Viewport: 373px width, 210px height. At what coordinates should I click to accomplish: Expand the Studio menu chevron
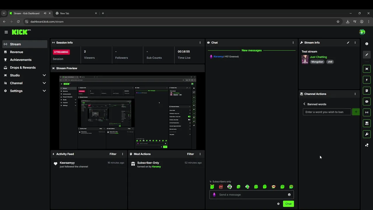[44, 75]
